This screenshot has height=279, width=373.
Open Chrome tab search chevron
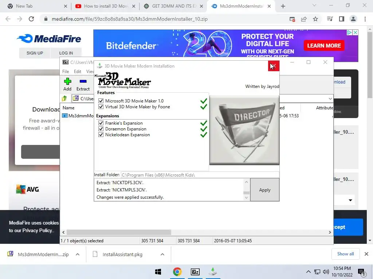[314, 5]
